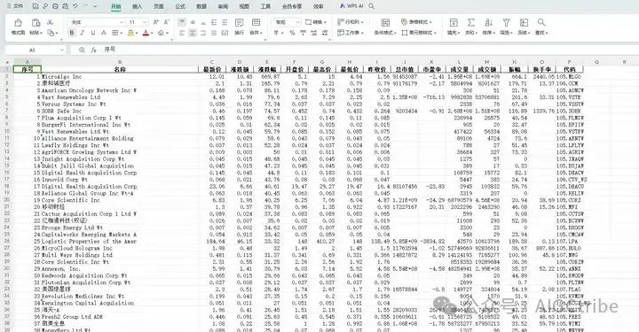This screenshot has height=332, width=639.
Task: Click the Paste (粘贴) clipboard icon
Action: [x=35, y=23]
